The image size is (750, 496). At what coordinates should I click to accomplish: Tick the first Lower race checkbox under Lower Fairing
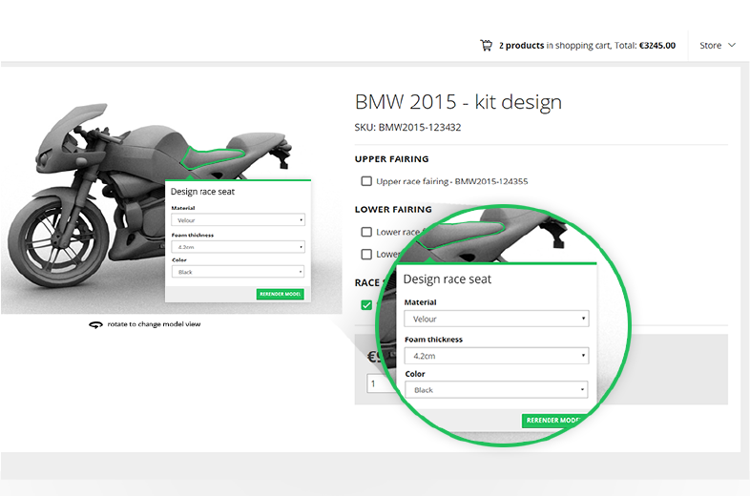[366, 232]
